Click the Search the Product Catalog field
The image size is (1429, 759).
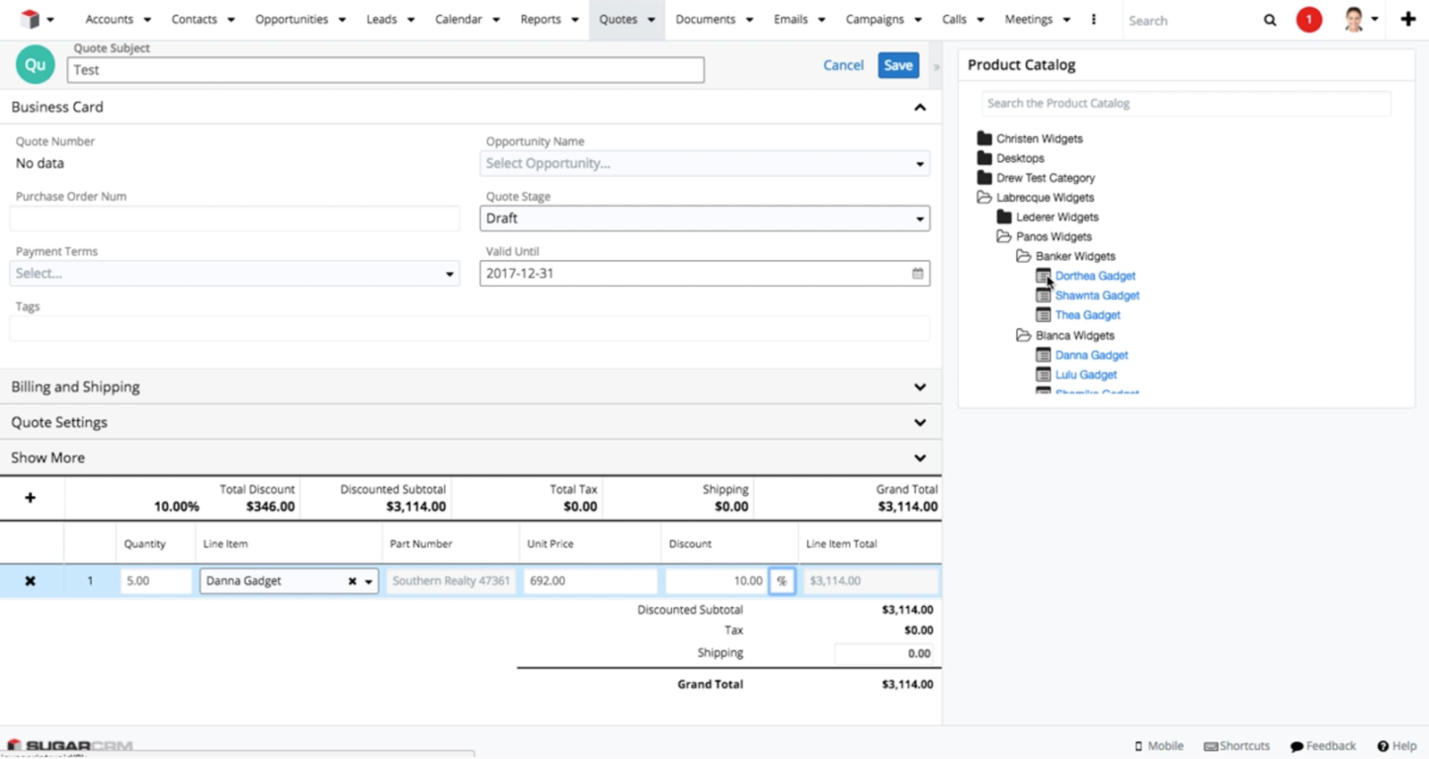1185,104
